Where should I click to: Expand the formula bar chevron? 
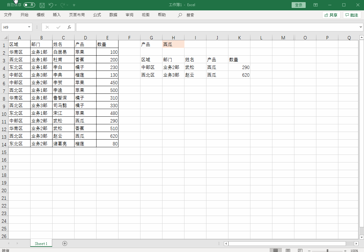(x=361, y=27)
